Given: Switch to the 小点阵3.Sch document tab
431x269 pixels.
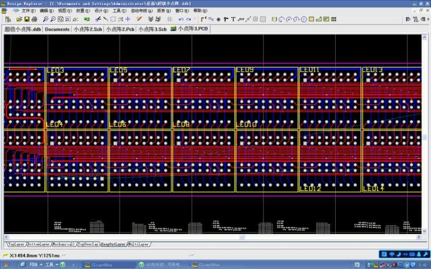Looking at the screenshot, I should click(152, 29).
